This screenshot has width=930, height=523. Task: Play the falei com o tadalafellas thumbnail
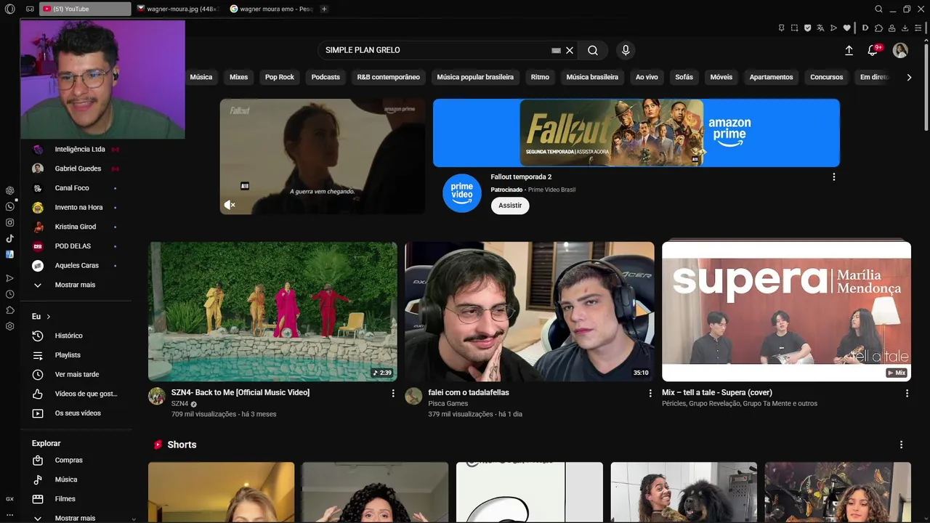click(530, 312)
